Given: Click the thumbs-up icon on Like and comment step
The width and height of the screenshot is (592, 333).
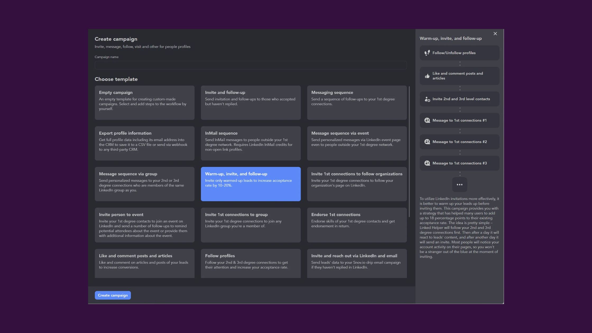Looking at the screenshot, I should (427, 76).
